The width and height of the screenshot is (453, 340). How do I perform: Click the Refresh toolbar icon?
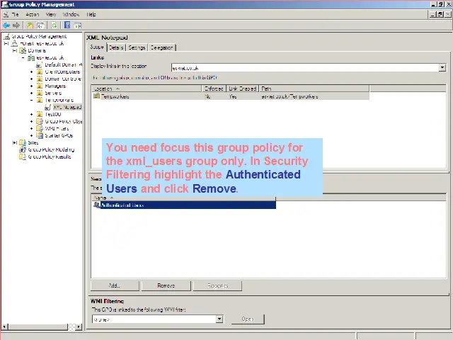54,25
